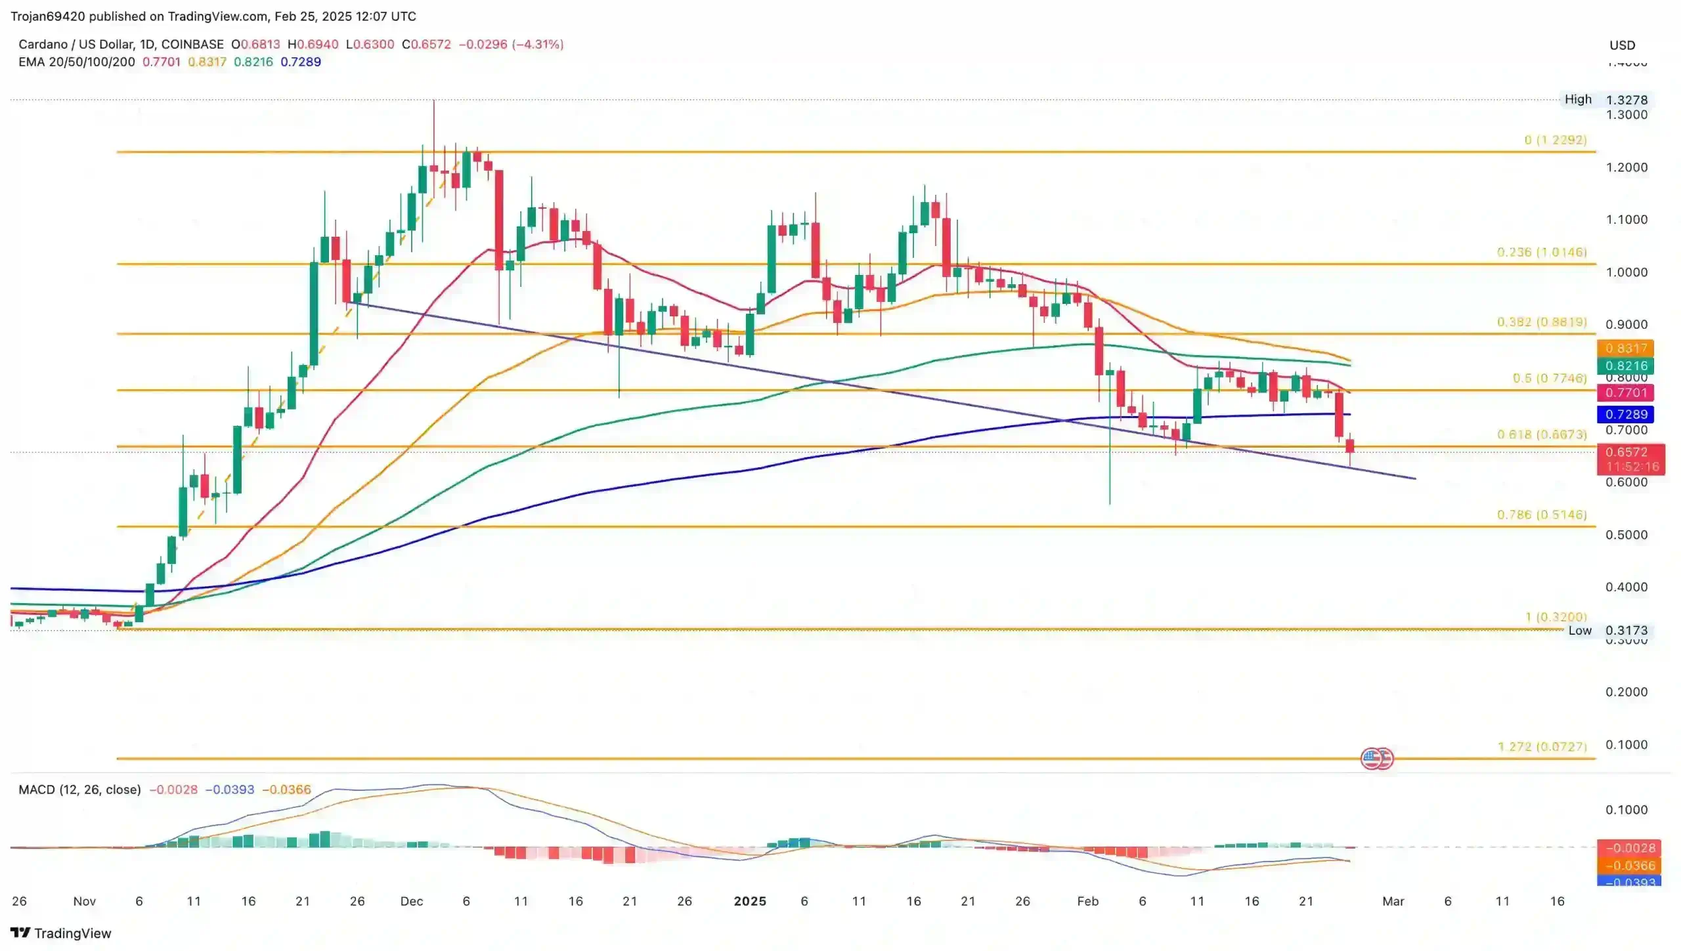The width and height of the screenshot is (1681, 951).
Task: Click the USD currency label on price axis
Action: 1622,45
